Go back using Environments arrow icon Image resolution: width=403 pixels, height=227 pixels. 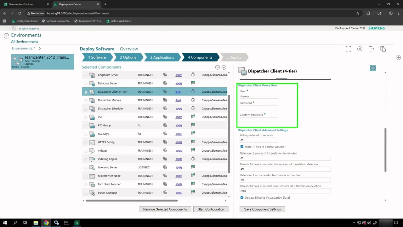tap(6, 36)
